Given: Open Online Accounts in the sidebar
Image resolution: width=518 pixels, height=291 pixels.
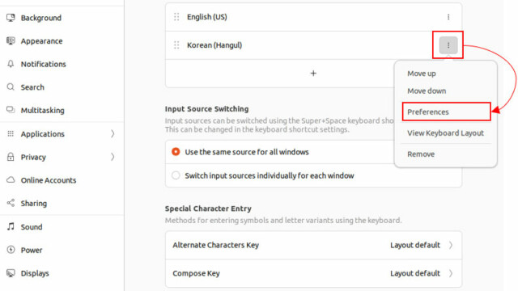Looking at the screenshot, I should [49, 180].
